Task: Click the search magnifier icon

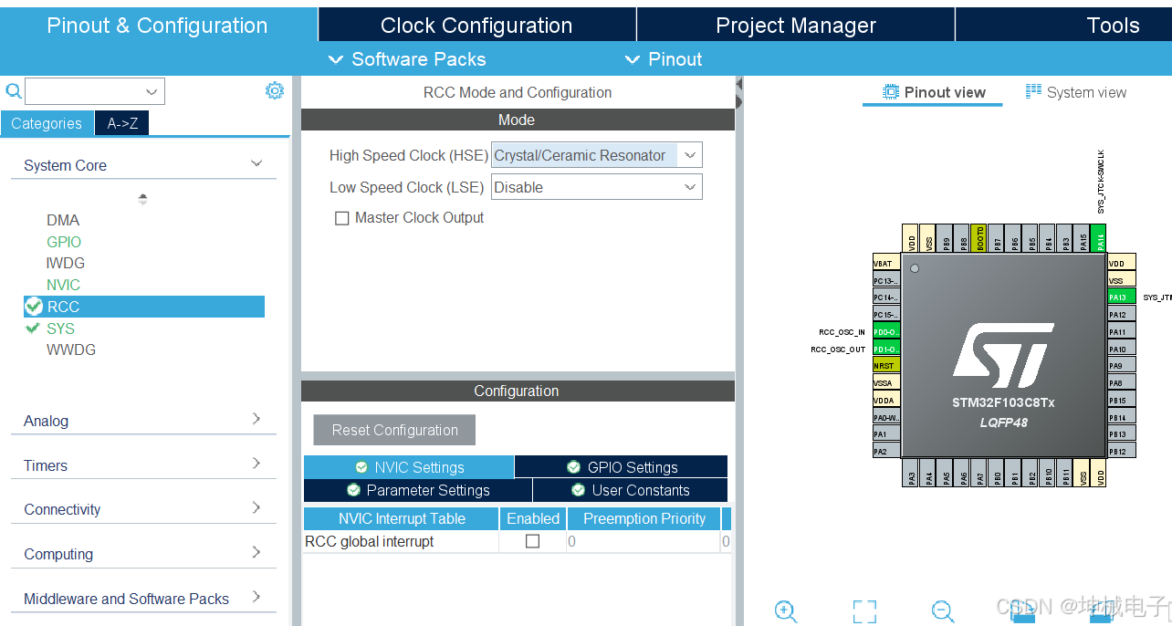Action: (x=13, y=90)
